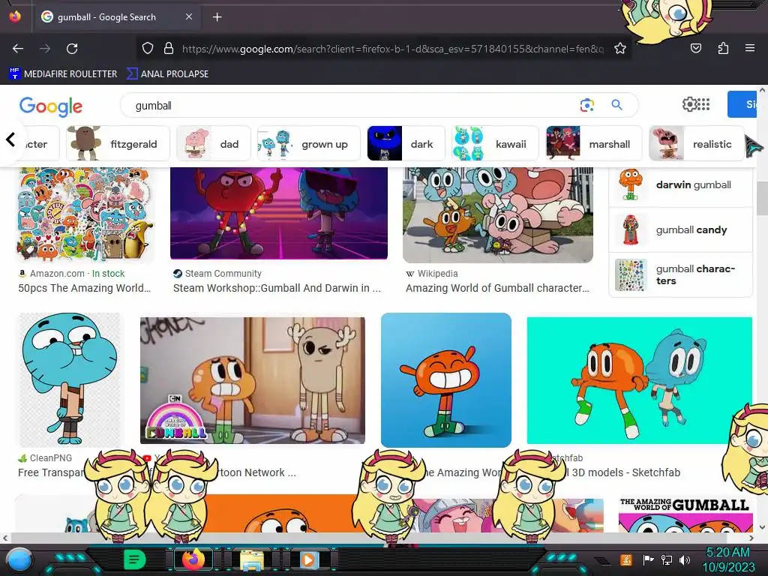
Task: Open the Steam Workshop Gumball and Darwin image
Action: click(279, 213)
